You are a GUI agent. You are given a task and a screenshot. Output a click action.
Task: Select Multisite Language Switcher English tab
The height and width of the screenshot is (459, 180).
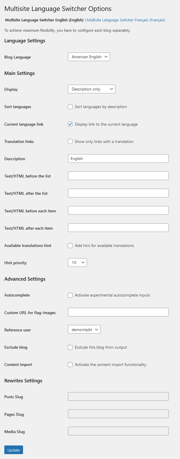[44, 20]
